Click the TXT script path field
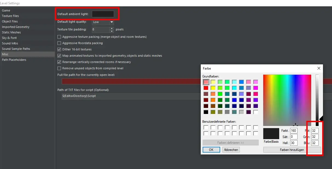 pyautogui.click(x=191, y=96)
